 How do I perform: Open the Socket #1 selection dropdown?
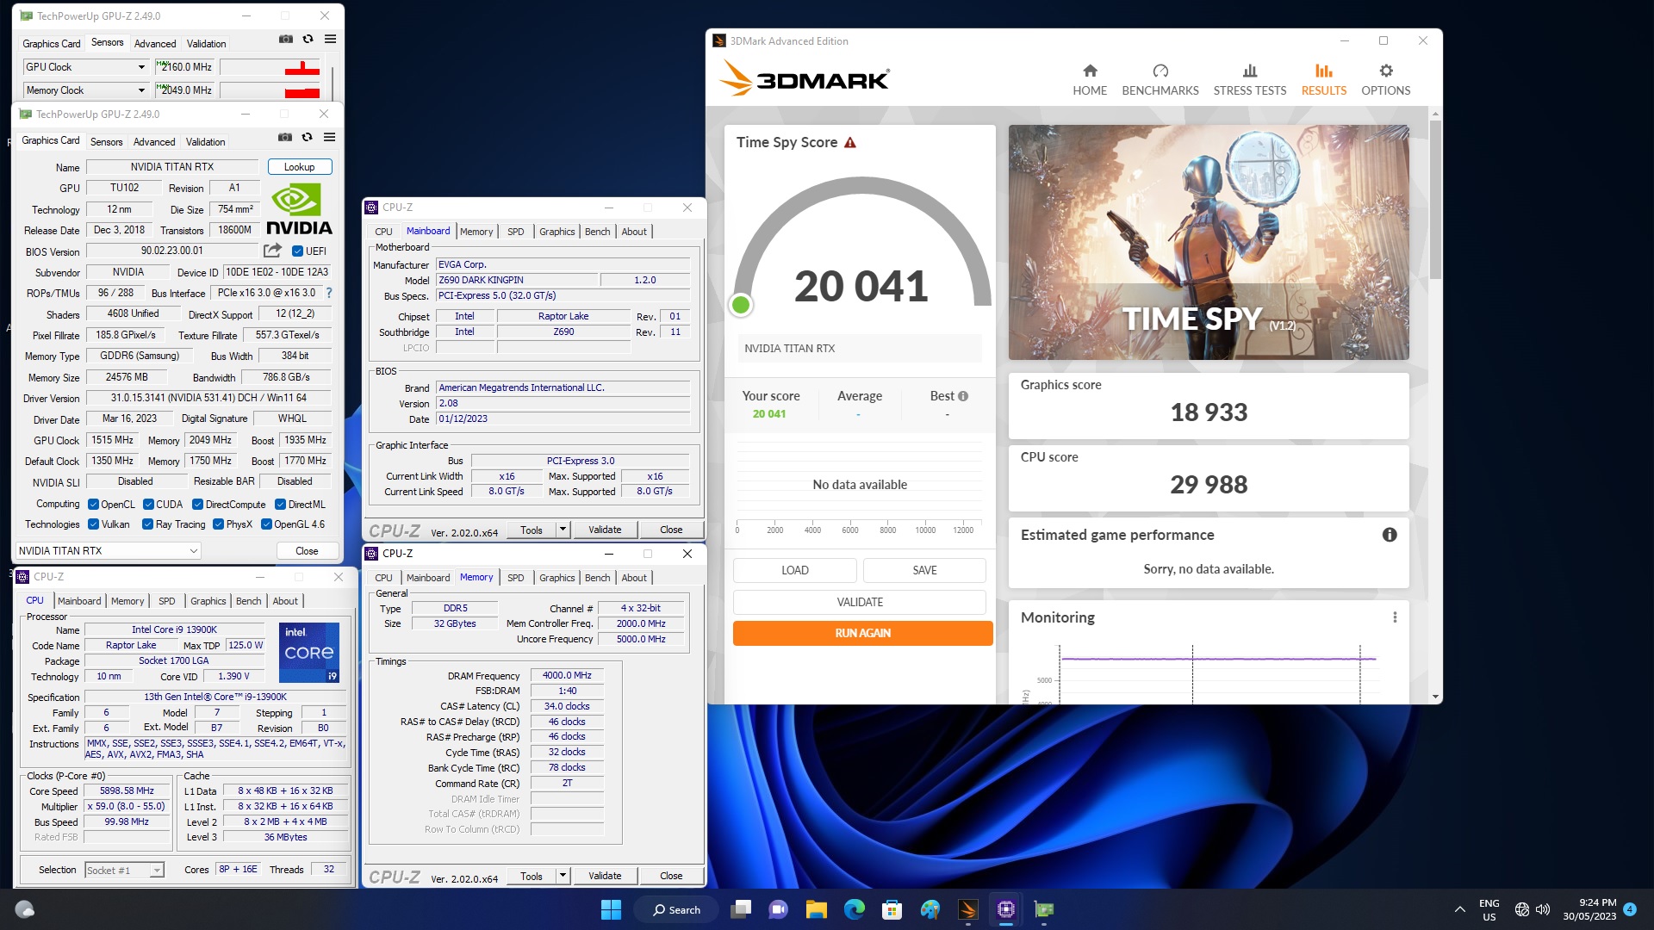(124, 871)
